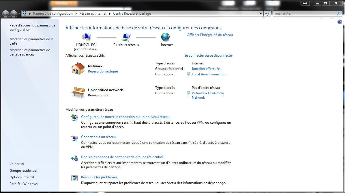Viewport: 345px width, 193px height.
Task: Open the Local Area Connection link
Action: coord(209,74)
